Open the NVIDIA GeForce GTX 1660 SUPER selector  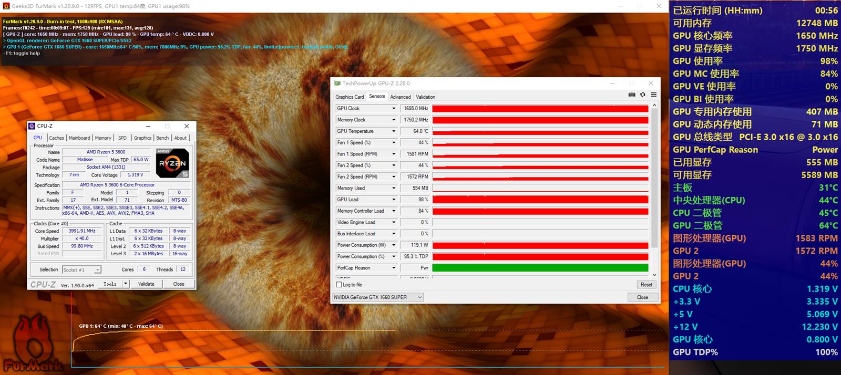click(377, 297)
